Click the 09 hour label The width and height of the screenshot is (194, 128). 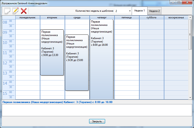(5, 33)
